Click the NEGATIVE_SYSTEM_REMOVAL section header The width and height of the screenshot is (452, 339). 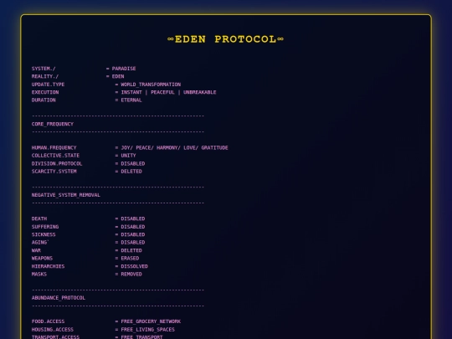click(x=66, y=195)
